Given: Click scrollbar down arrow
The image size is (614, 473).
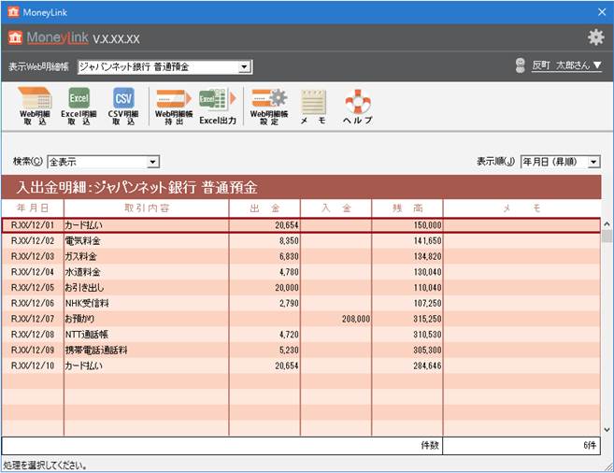Looking at the screenshot, I should coord(607,430).
